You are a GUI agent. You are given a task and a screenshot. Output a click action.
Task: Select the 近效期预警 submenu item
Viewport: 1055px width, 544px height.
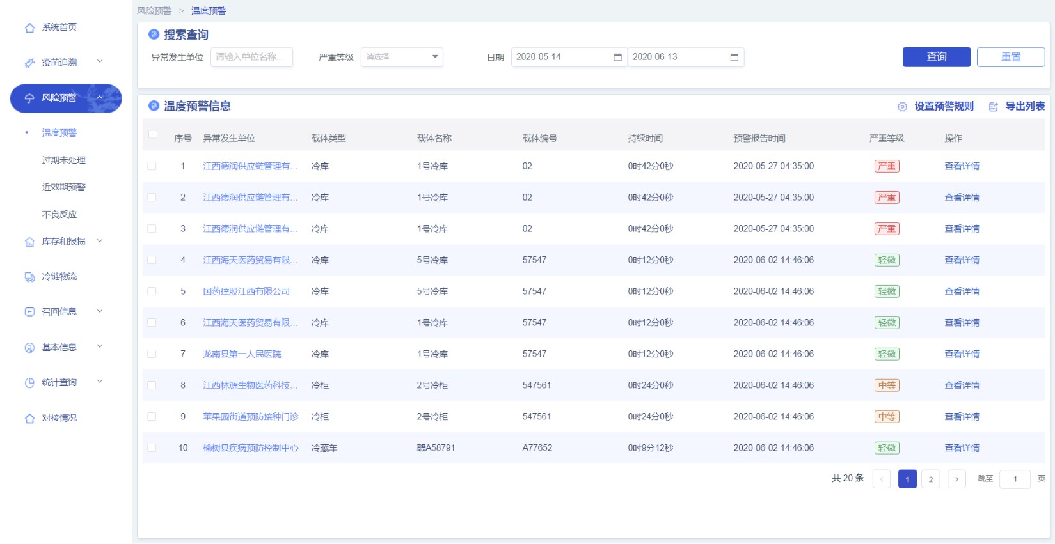pyautogui.click(x=64, y=187)
